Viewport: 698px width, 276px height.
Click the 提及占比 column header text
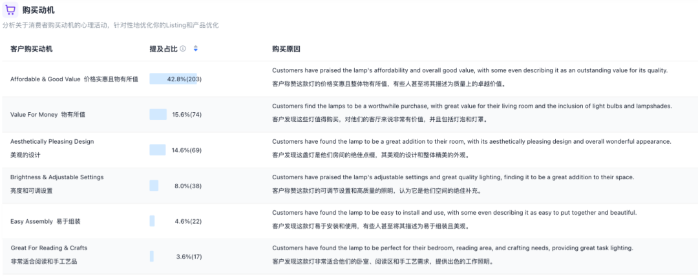click(164, 49)
